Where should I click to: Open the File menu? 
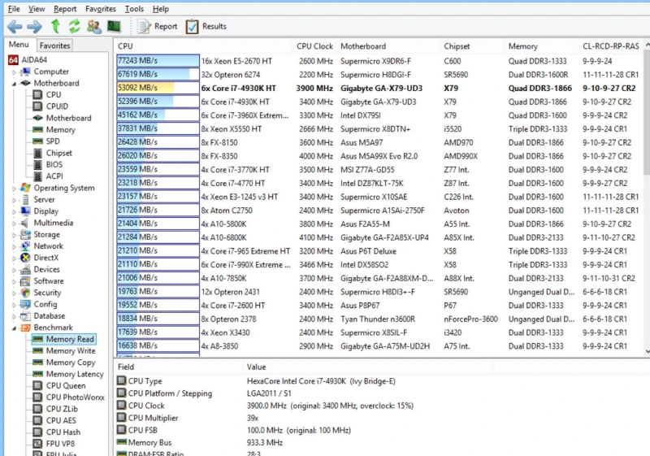tap(14, 9)
